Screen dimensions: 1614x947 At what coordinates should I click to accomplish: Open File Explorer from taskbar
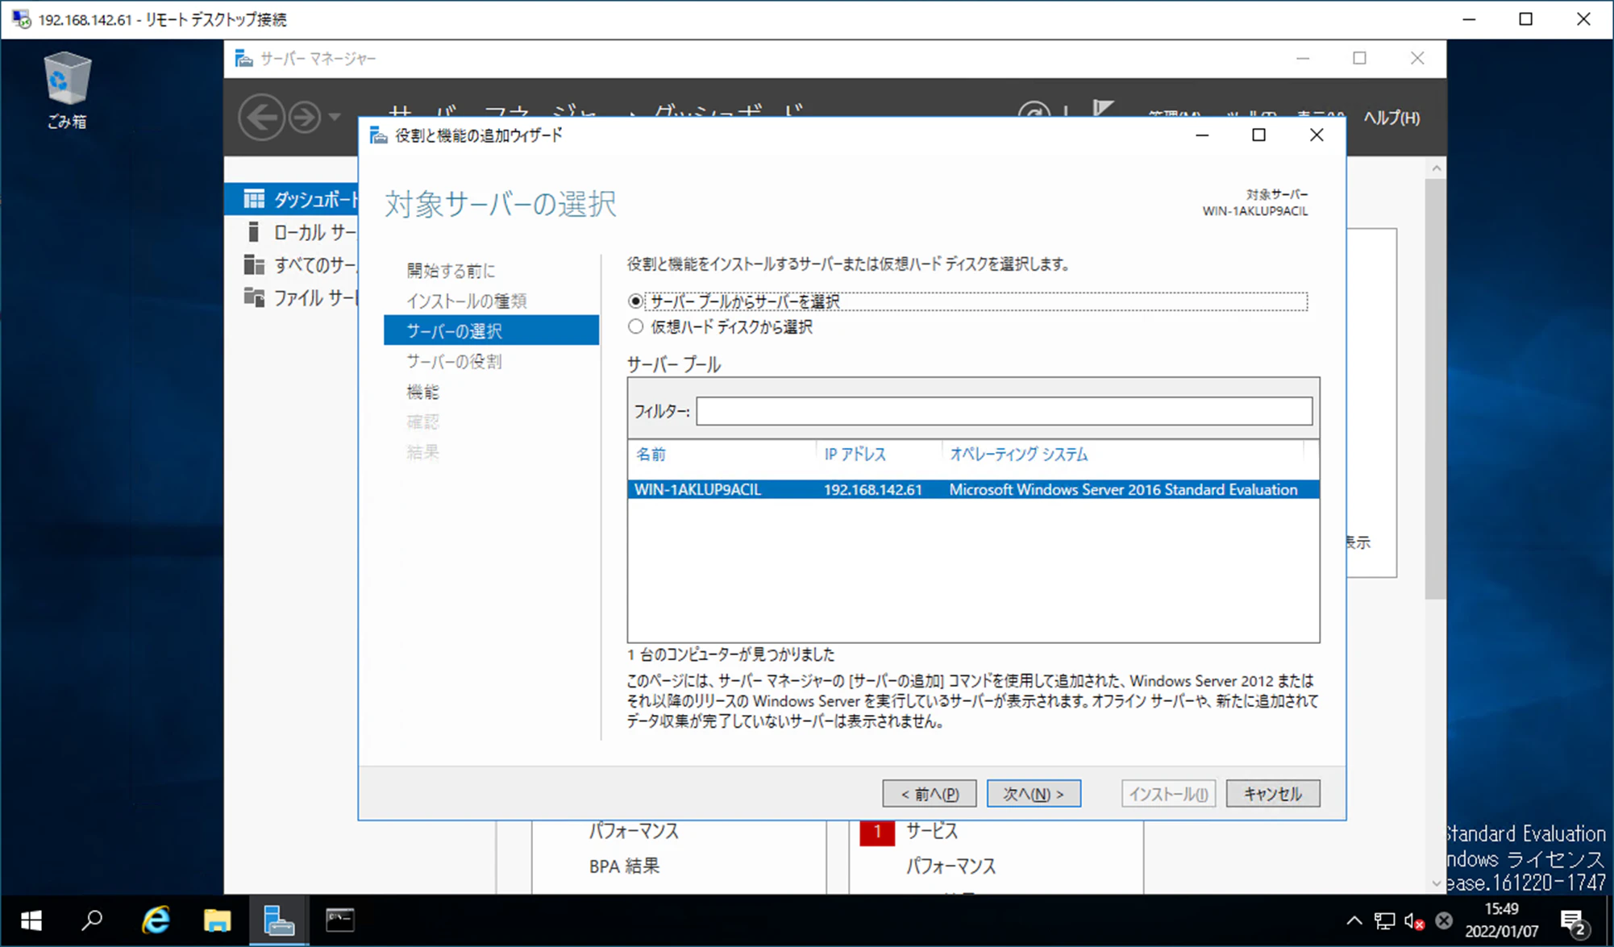pyautogui.click(x=217, y=920)
